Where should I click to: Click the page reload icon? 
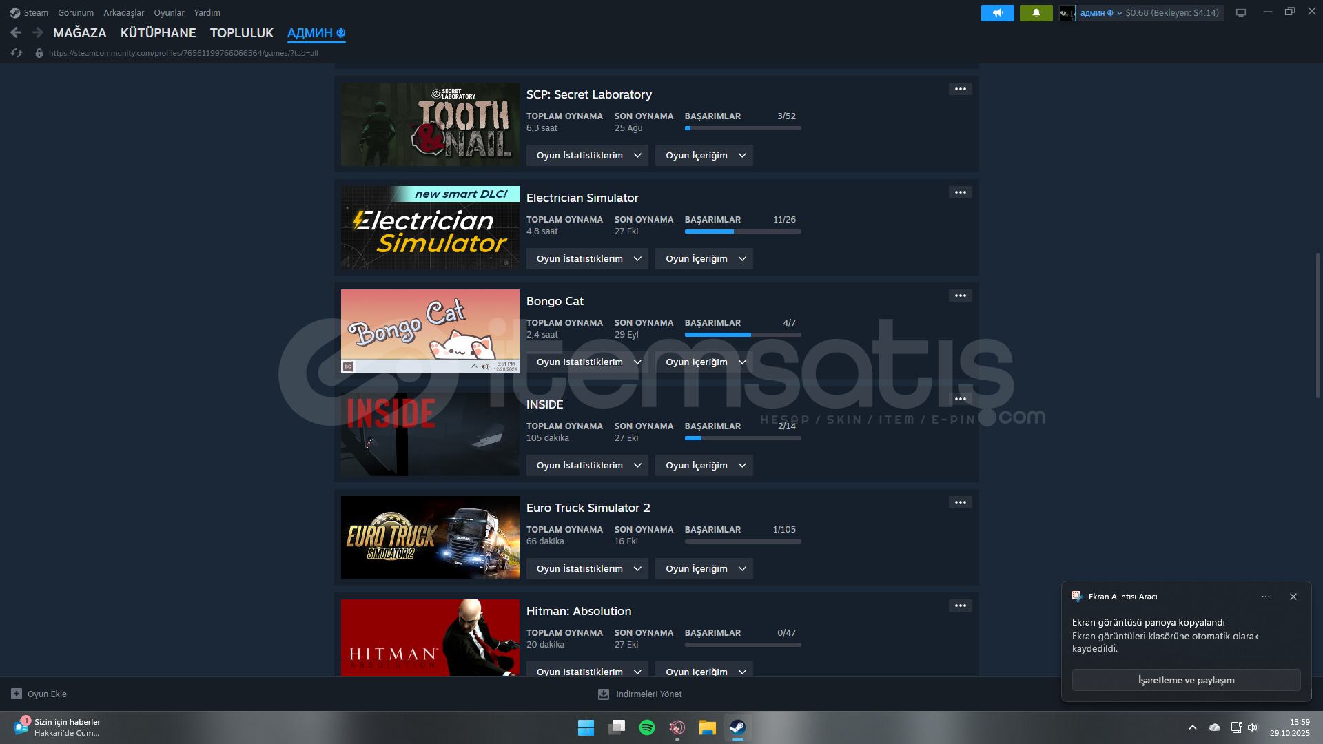(x=17, y=53)
